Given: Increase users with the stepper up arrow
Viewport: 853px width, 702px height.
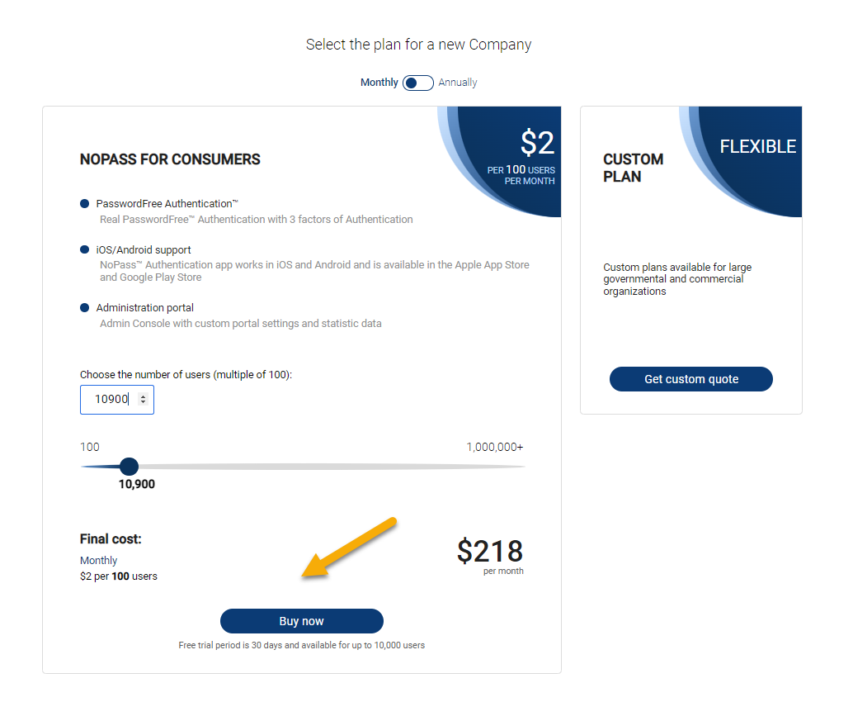Looking at the screenshot, I should tap(144, 396).
